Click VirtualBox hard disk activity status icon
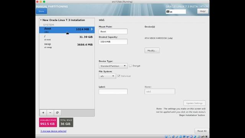The height and width of the screenshot is (138, 245). pos(166,136)
